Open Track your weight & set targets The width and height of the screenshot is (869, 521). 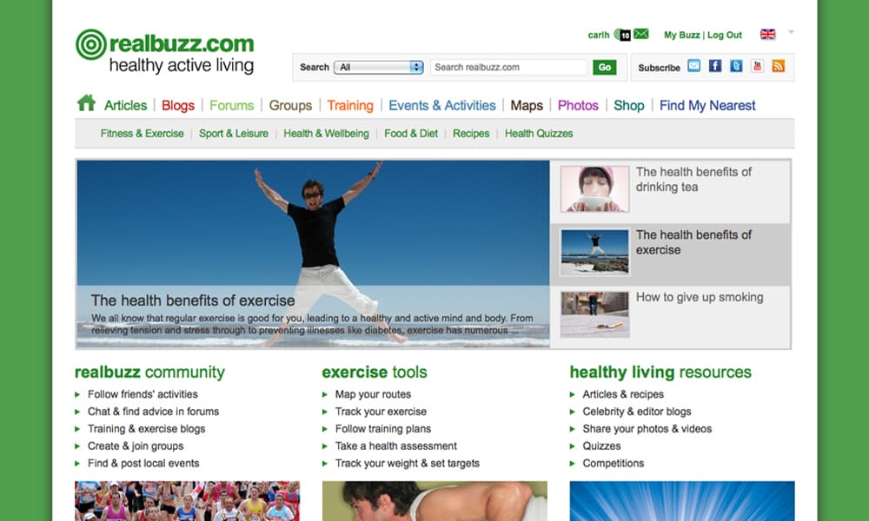pos(408,463)
